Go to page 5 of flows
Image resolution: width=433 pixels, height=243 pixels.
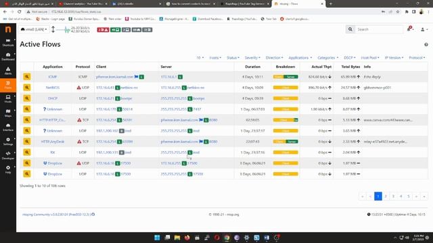[x=409, y=196]
